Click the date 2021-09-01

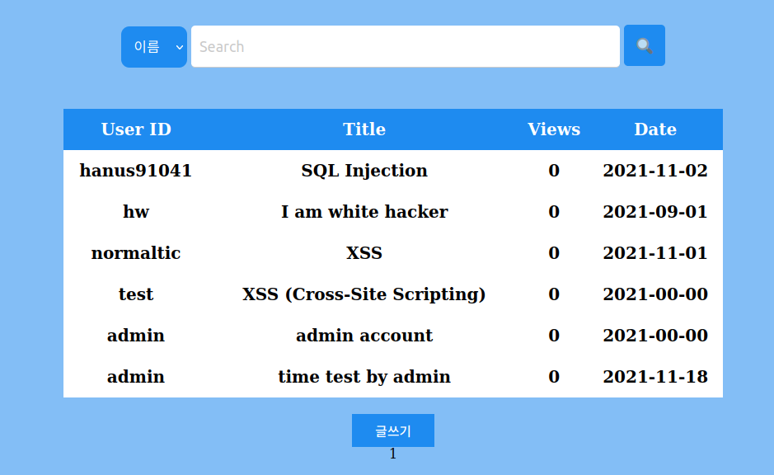655,212
